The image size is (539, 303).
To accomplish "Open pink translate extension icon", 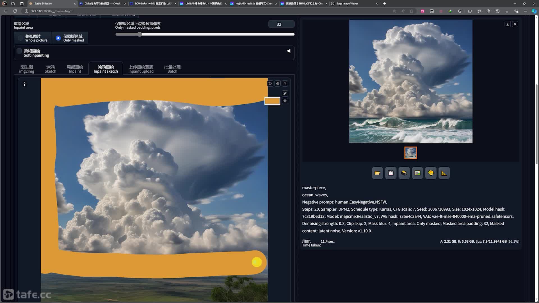I will pos(422,11).
